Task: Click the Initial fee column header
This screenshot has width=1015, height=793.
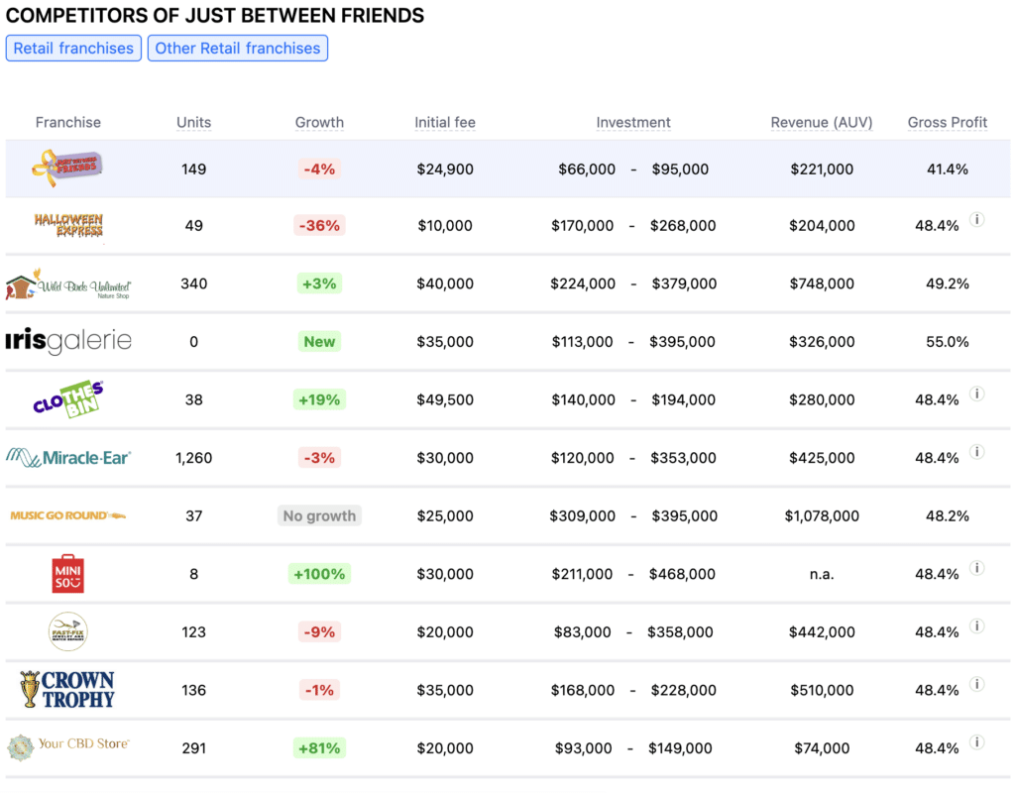Action: [445, 122]
